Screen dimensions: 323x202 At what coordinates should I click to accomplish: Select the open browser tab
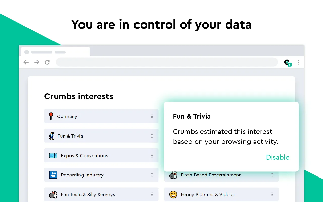point(55,52)
